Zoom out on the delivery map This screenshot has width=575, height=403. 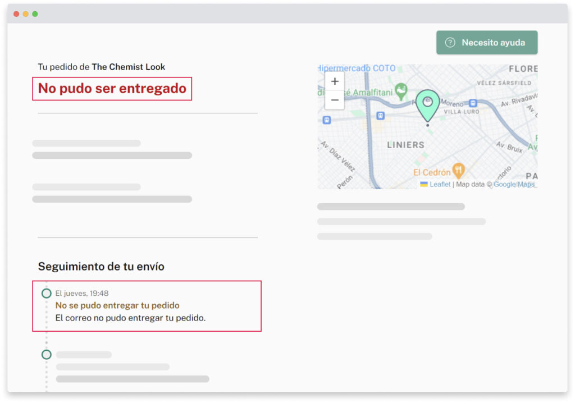click(x=335, y=100)
